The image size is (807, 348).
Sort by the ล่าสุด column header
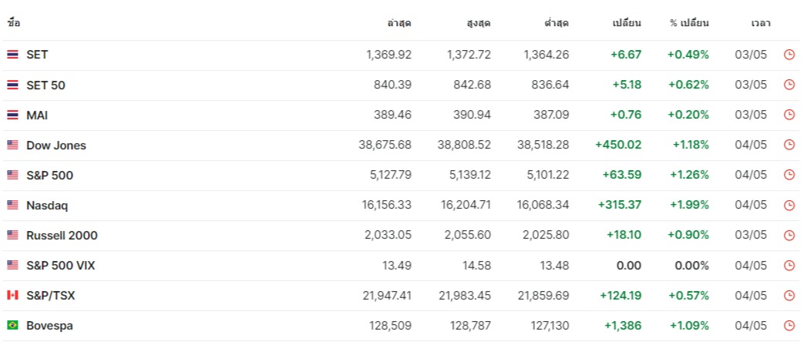tap(399, 23)
